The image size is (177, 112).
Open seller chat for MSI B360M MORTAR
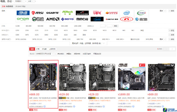pyautogui.click(x=74, y=106)
